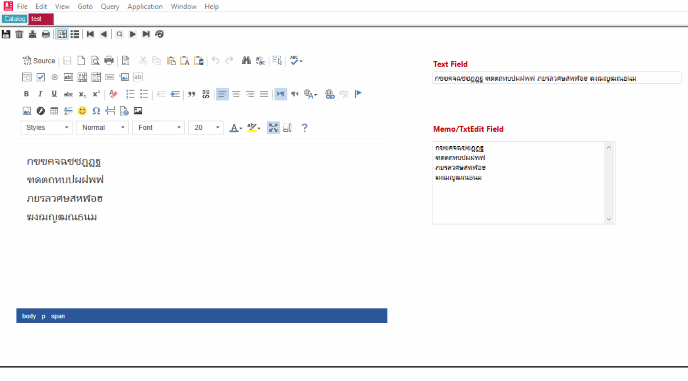This screenshot has height=381, width=688.
Task: Switch to the Catalog tab
Action: click(x=15, y=19)
